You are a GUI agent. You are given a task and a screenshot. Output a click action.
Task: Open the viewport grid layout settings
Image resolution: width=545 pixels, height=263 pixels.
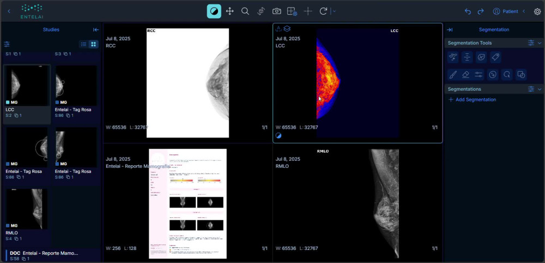pos(292,11)
